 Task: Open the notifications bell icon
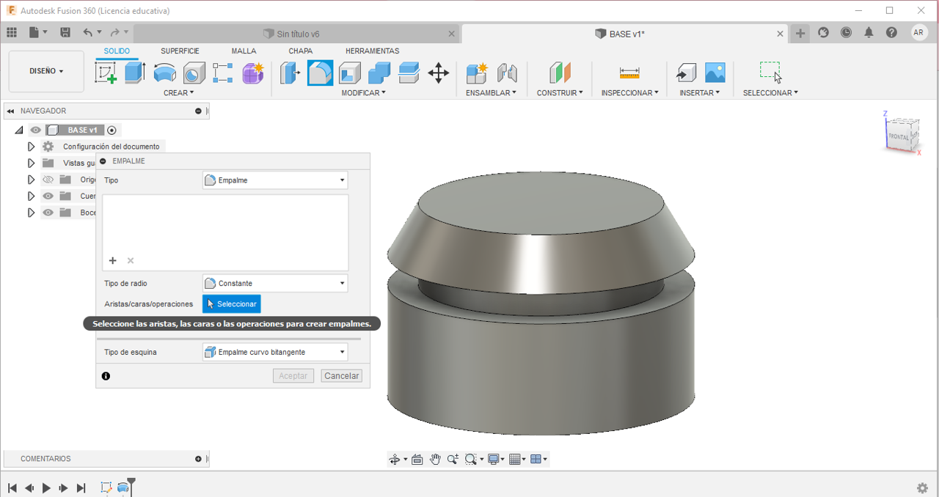[869, 33]
